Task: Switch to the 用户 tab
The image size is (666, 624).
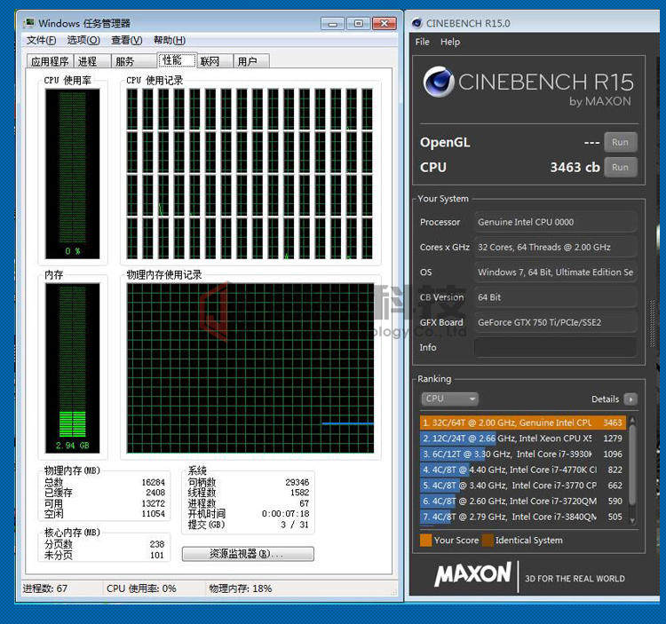Action: coord(251,61)
